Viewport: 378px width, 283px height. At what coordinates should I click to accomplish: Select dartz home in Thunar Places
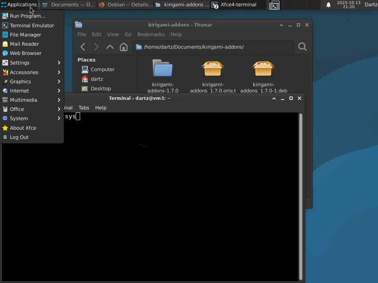pyautogui.click(x=92, y=79)
